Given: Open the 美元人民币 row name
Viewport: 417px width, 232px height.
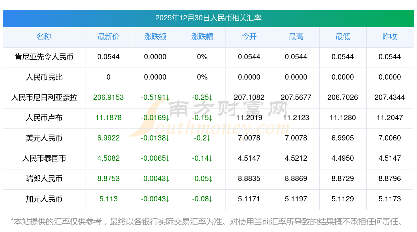Looking at the screenshot, I should coord(44,138).
